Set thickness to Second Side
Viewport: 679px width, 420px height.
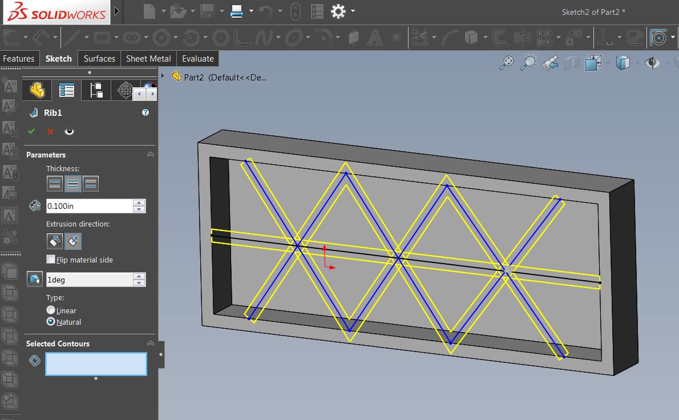(91, 184)
